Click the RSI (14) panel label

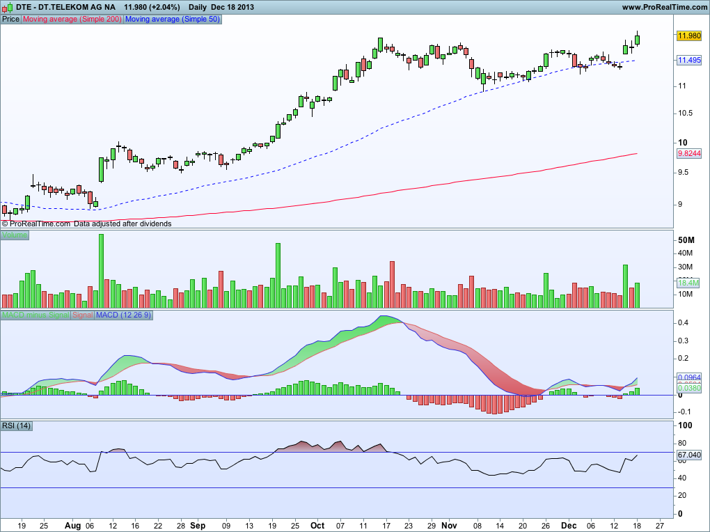[16, 425]
